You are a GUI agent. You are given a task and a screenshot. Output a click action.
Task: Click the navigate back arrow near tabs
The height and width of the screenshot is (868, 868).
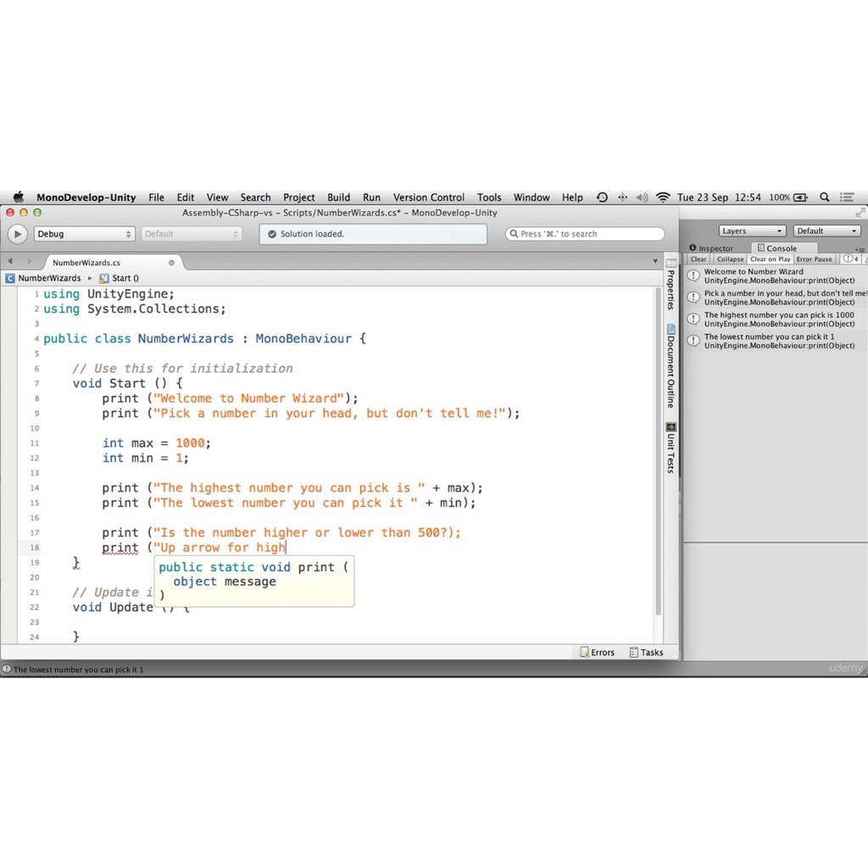10,262
